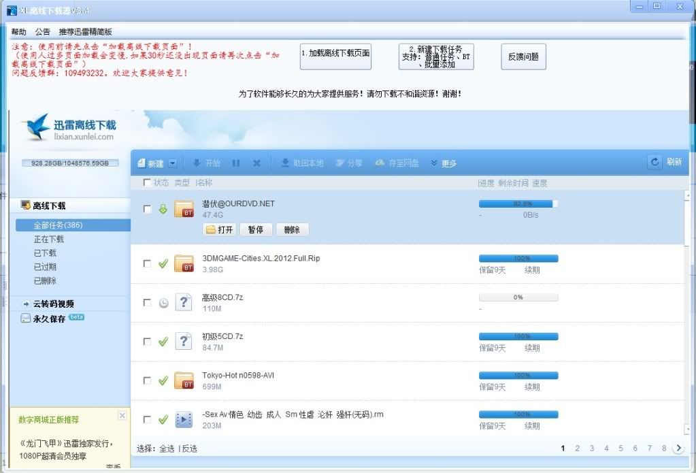Open 永久保存 beta section
The width and height of the screenshot is (696, 473).
click(52, 319)
